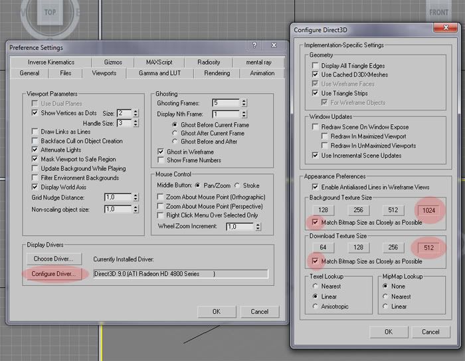The image size is (465, 361).
Task: Select Stroke middle button mode
Action: (238, 185)
